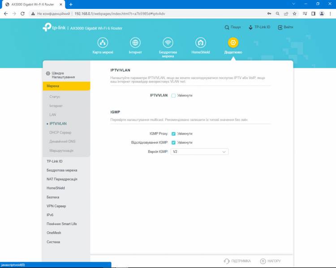Bookmark this page with the star icon

point(294,14)
